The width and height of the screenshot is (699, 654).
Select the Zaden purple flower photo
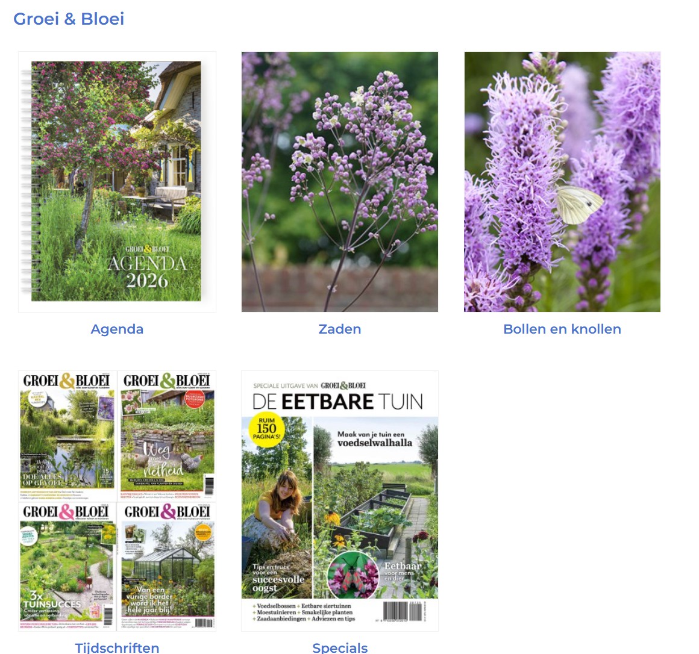pos(340,182)
